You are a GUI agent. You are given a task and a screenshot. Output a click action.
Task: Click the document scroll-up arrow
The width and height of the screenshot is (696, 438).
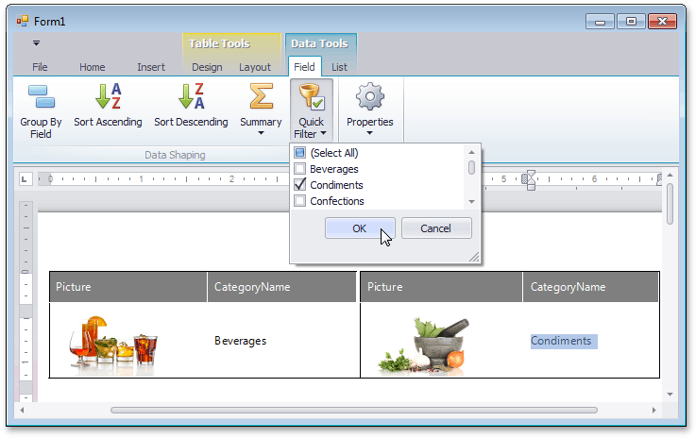[670, 176]
